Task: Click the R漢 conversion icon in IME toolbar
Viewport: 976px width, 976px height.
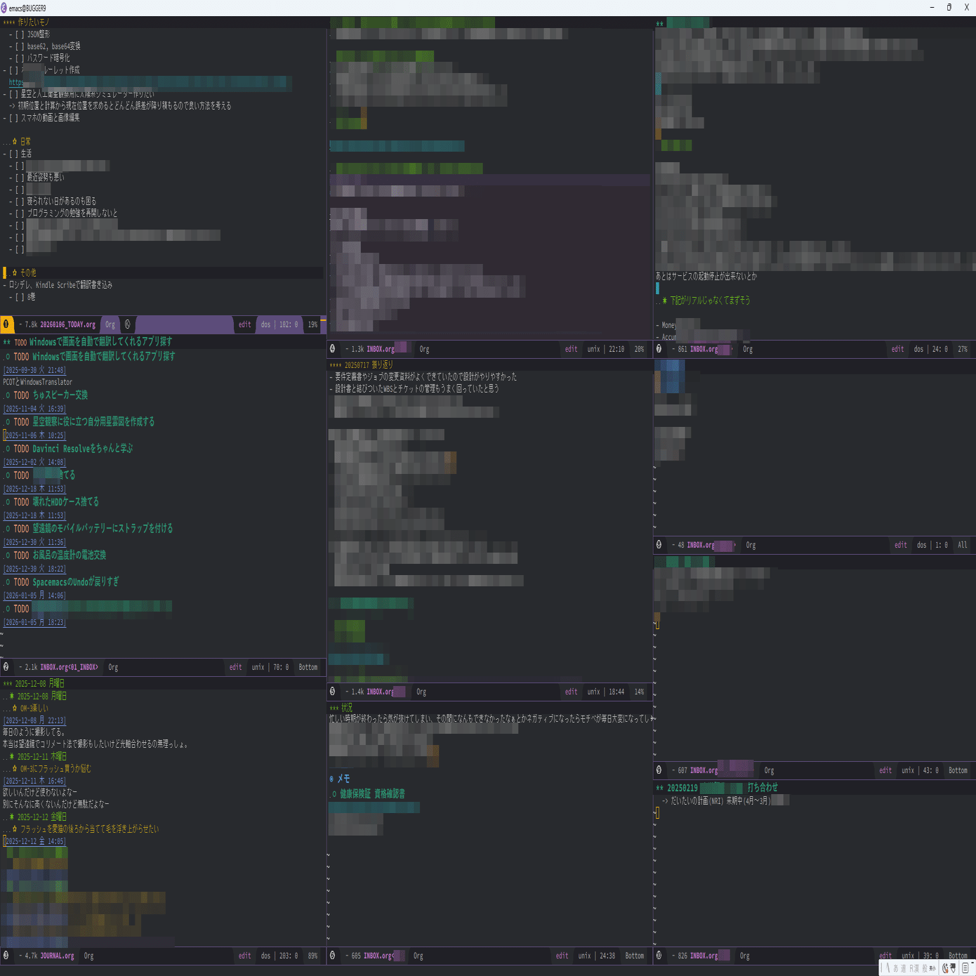Action: pyautogui.click(x=914, y=968)
